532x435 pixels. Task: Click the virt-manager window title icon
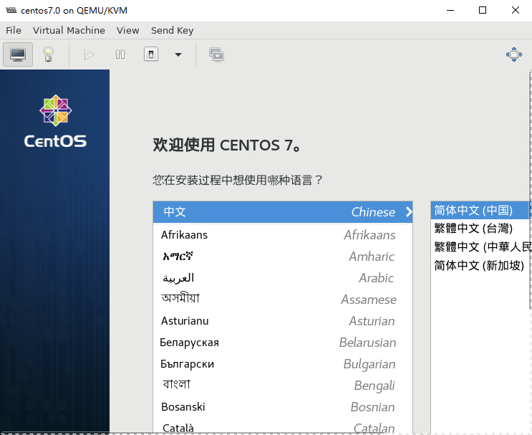[11, 10]
